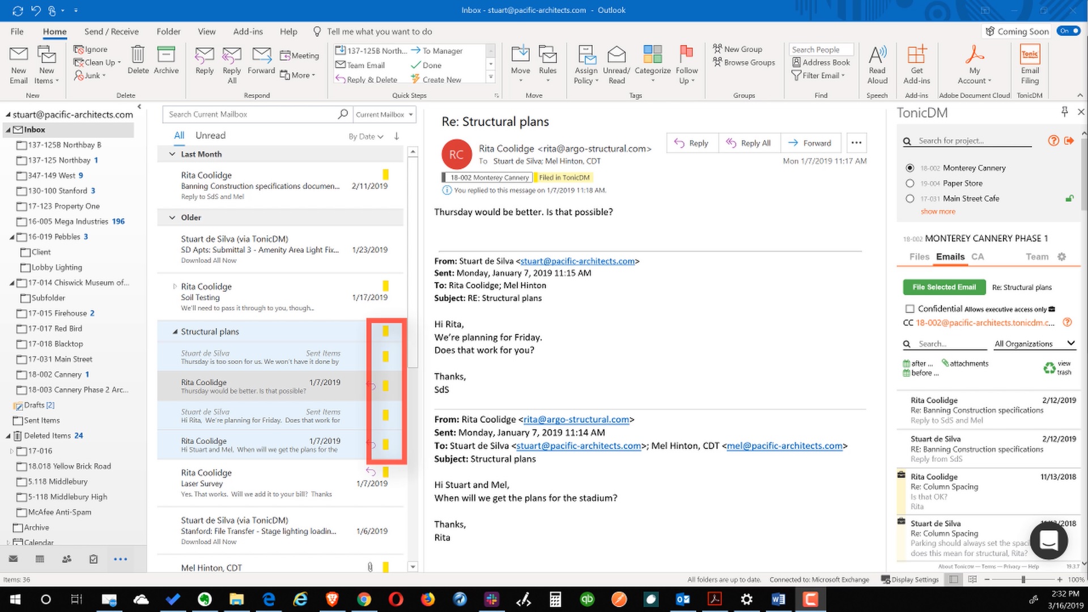The image size is (1088, 612).
Task: Open Tasks view in navigation bar
Action: click(93, 559)
